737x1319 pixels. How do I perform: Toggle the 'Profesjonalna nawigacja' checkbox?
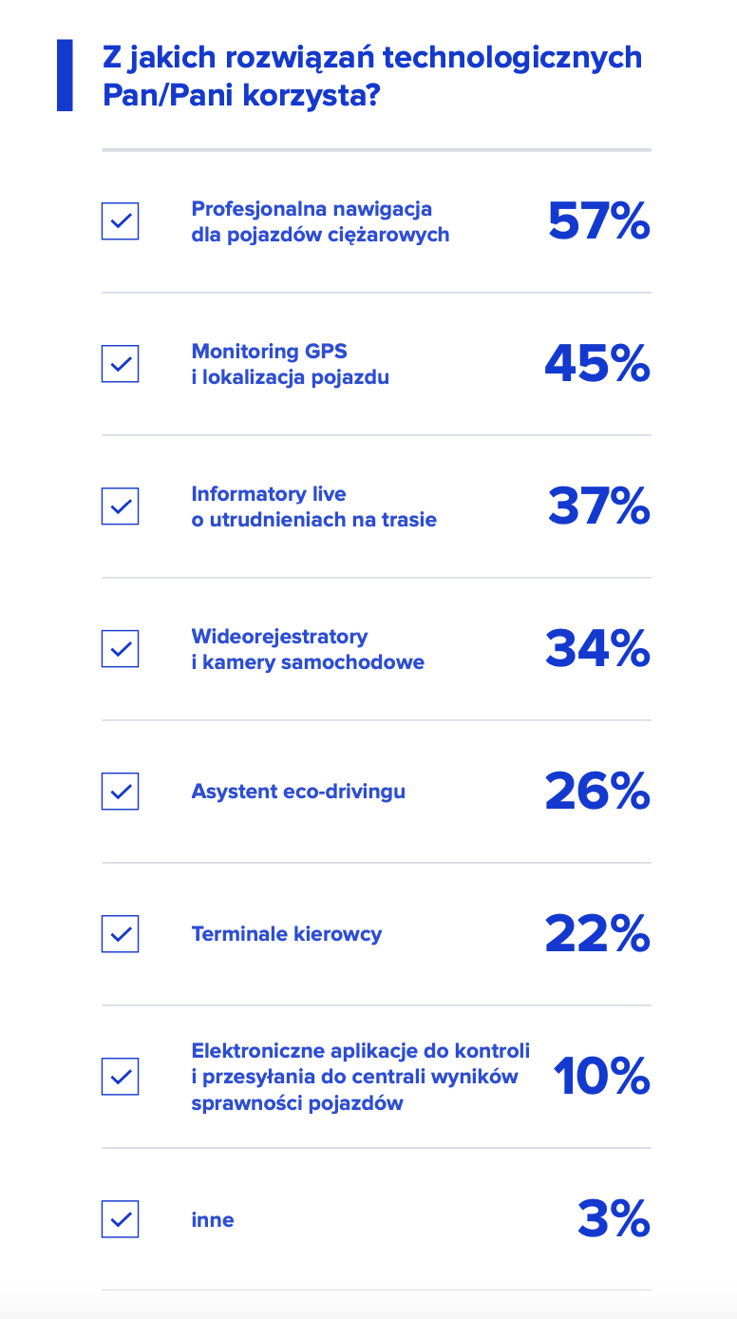tap(121, 221)
